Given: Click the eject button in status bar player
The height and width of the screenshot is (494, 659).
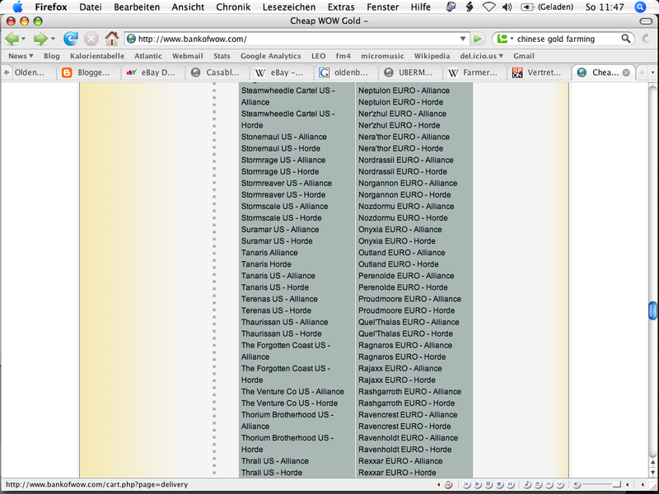Looking at the screenshot, I should click(539, 485).
